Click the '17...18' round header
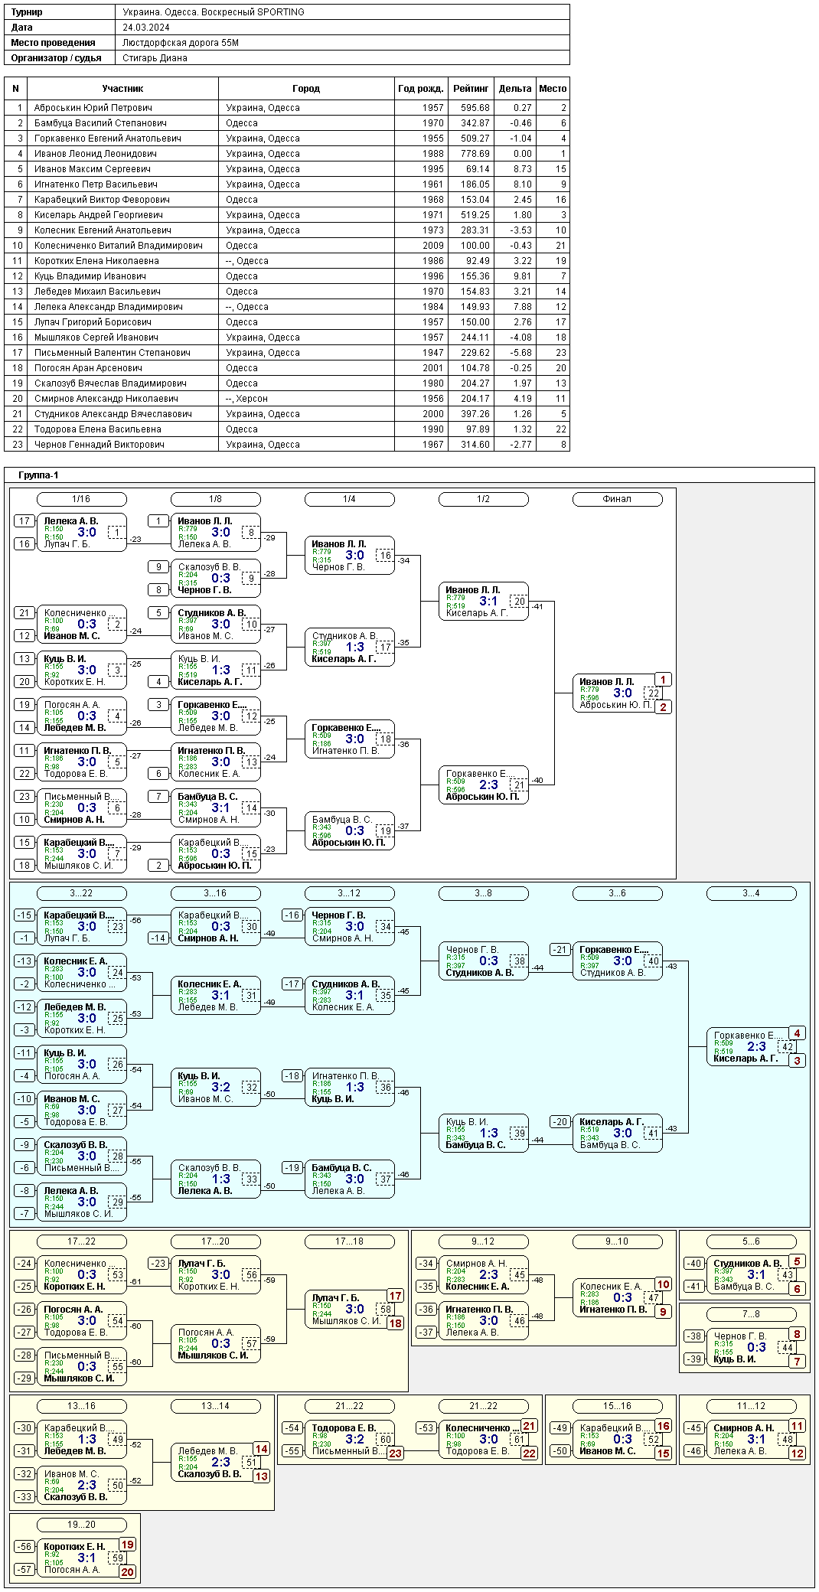Screen dimensions: 819x1592 tap(349, 1241)
